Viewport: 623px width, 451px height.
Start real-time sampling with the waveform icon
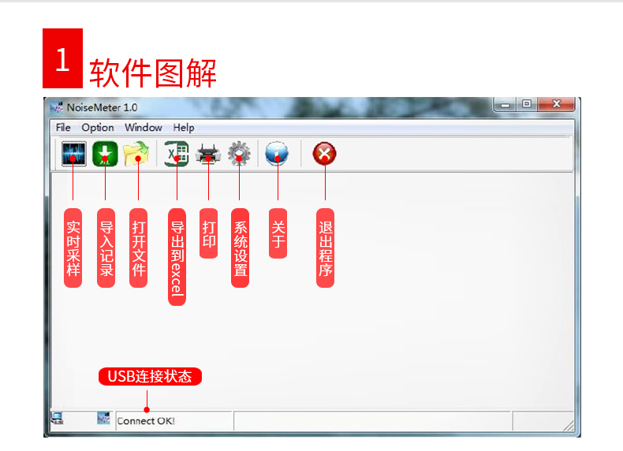pyautogui.click(x=74, y=154)
